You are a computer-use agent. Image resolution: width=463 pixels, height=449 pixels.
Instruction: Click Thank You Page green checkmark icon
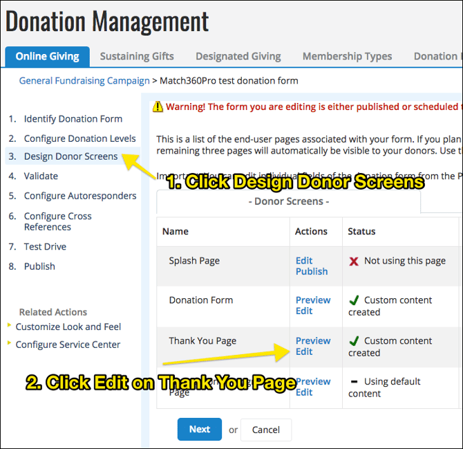[x=354, y=341]
